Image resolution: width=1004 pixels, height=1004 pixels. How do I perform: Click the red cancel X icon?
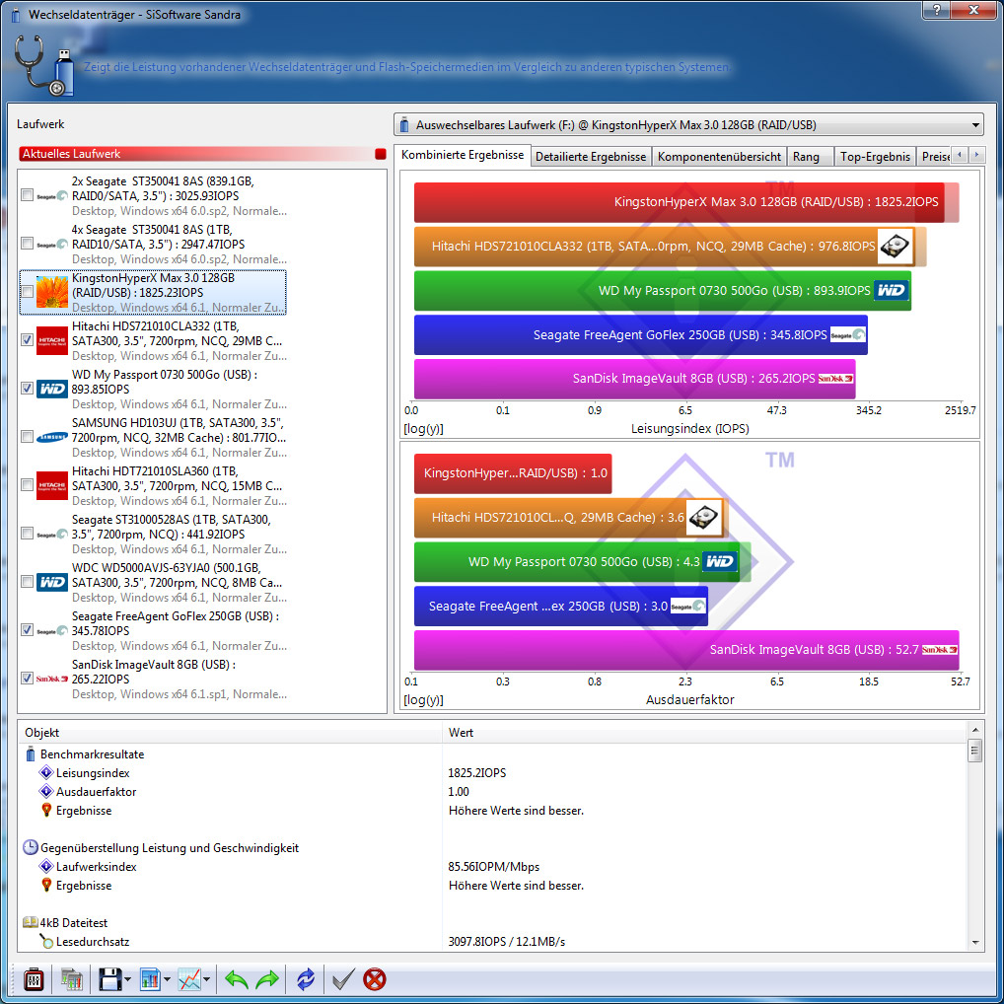(375, 979)
